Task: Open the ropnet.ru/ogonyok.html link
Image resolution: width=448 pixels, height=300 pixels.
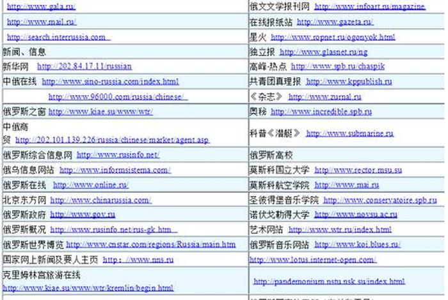Action: coord(333,37)
